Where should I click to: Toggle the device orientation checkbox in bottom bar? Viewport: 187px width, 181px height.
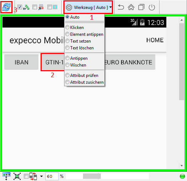[x=26, y=176]
